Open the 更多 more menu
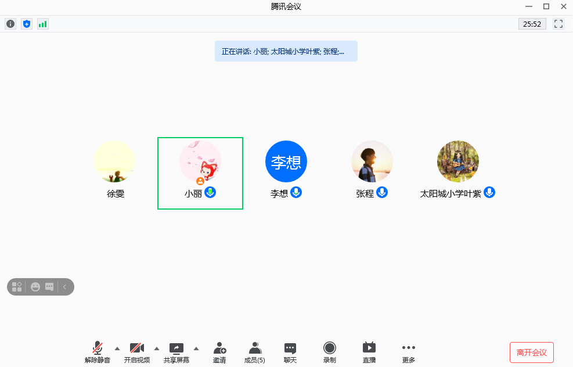 (x=409, y=352)
